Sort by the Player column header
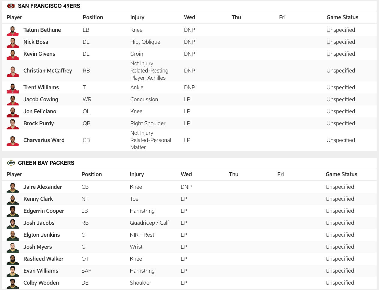The width and height of the screenshot is (379, 290). [14, 17]
